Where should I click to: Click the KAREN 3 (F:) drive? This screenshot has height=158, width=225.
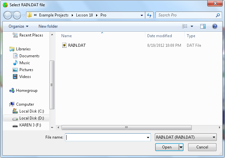coord(15,125)
